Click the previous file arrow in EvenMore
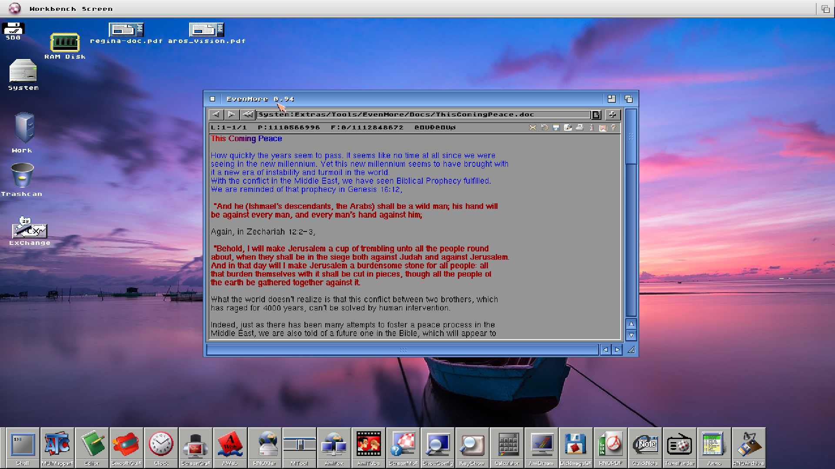835x469 pixels. 216,114
